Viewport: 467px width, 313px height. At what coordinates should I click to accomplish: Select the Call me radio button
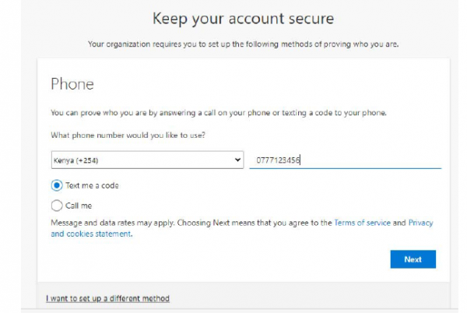pos(56,206)
